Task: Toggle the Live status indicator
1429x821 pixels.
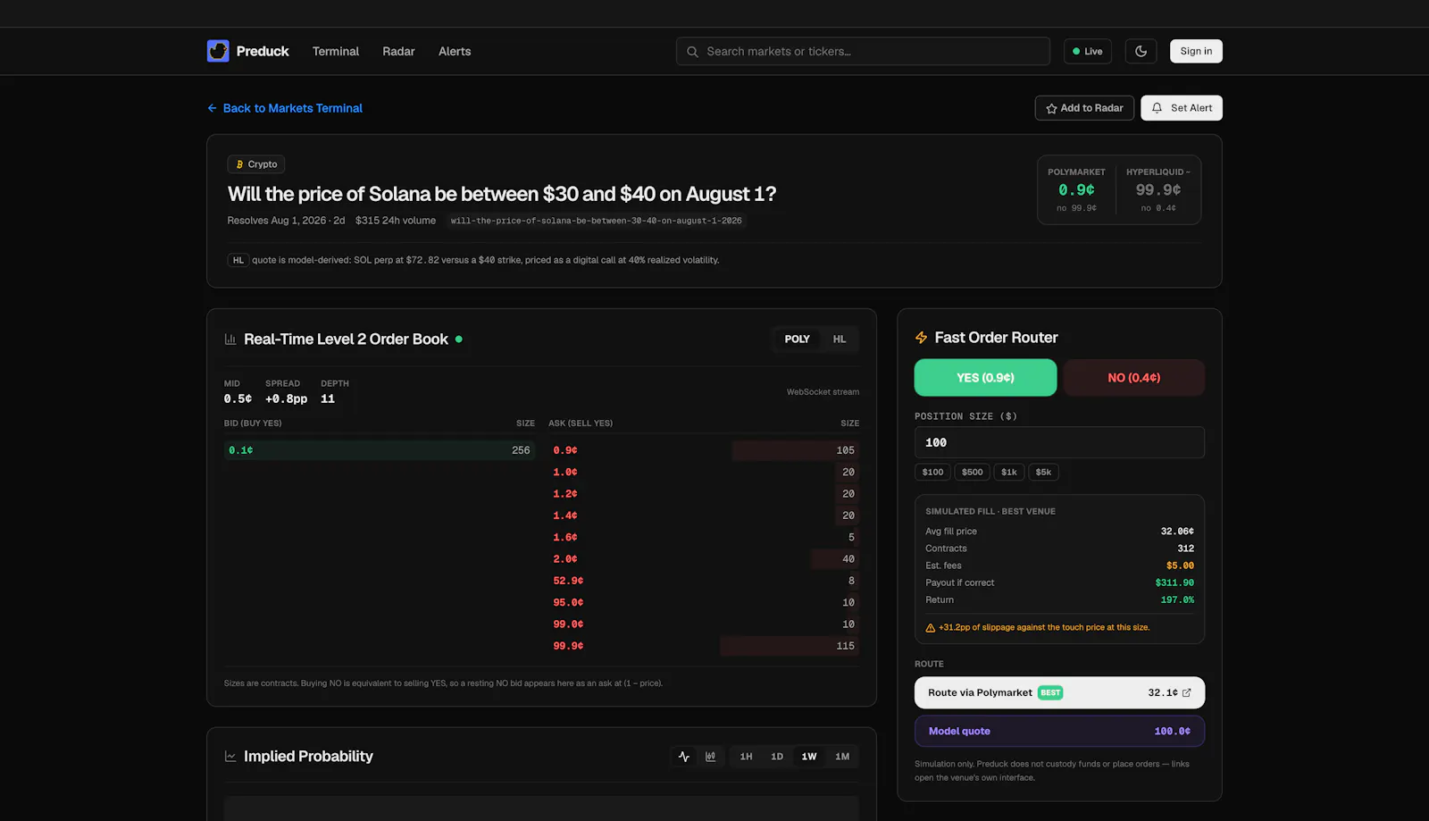Action: coord(1088,52)
